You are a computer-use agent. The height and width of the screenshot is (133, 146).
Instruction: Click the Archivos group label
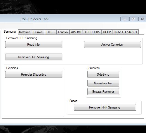(94, 68)
